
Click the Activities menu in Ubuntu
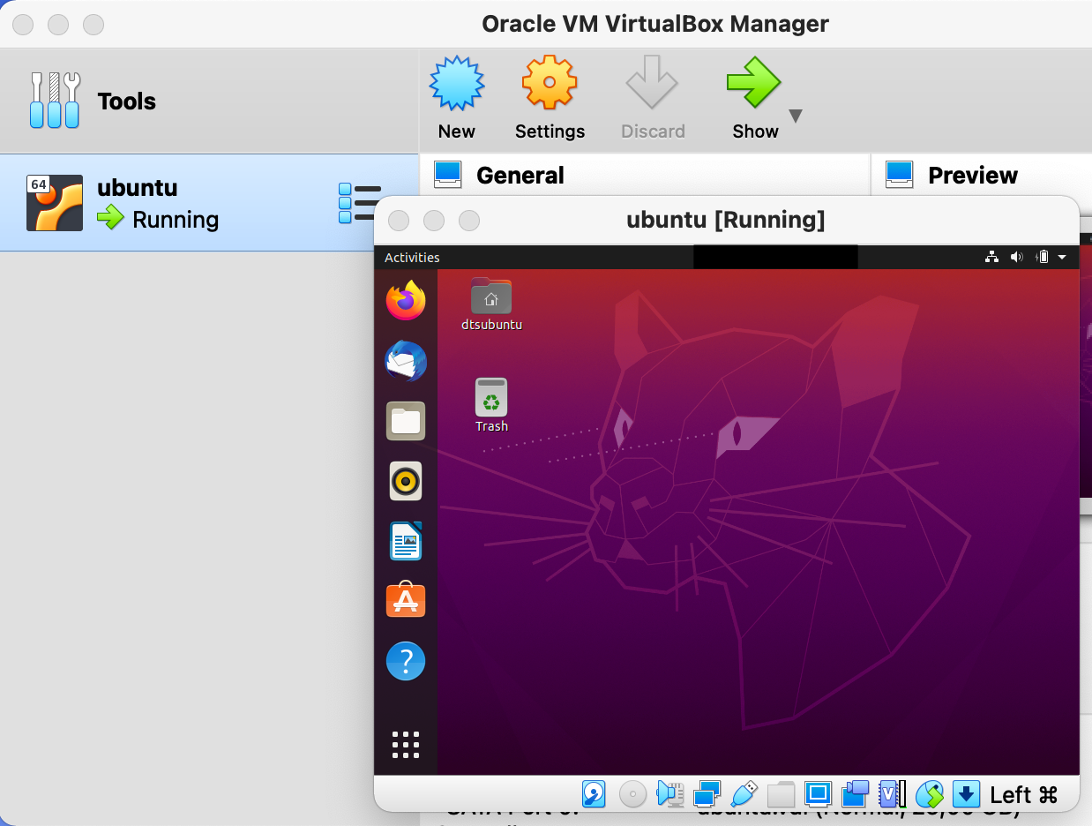point(411,257)
